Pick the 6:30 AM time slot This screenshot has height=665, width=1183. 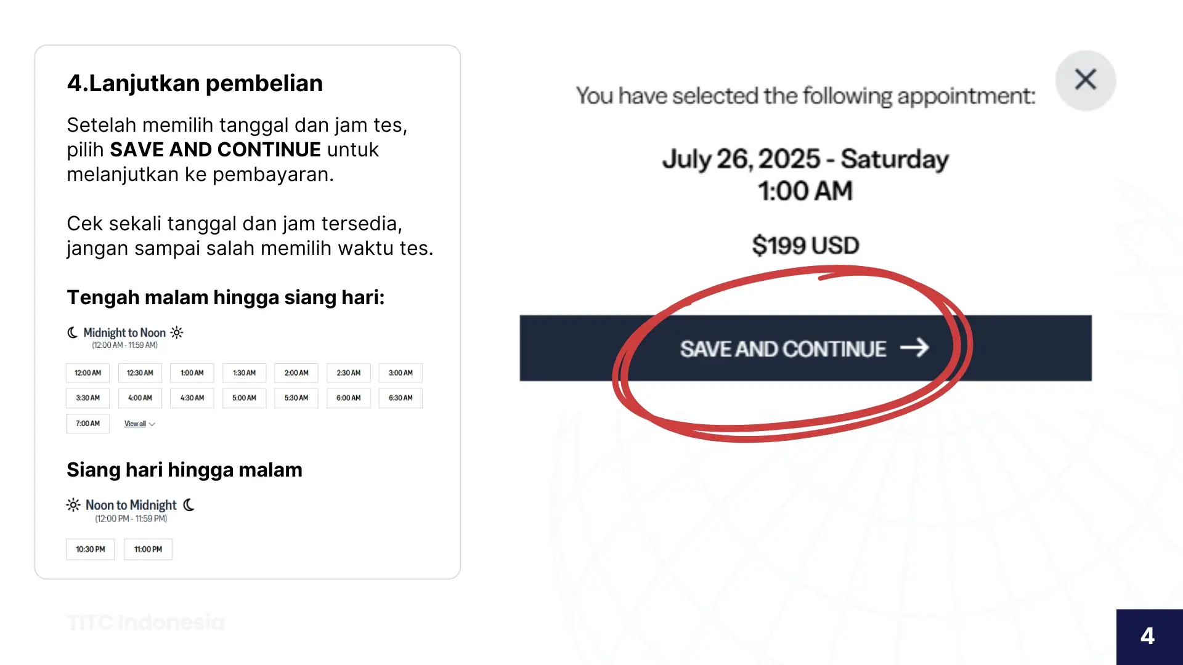click(x=400, y=398)
